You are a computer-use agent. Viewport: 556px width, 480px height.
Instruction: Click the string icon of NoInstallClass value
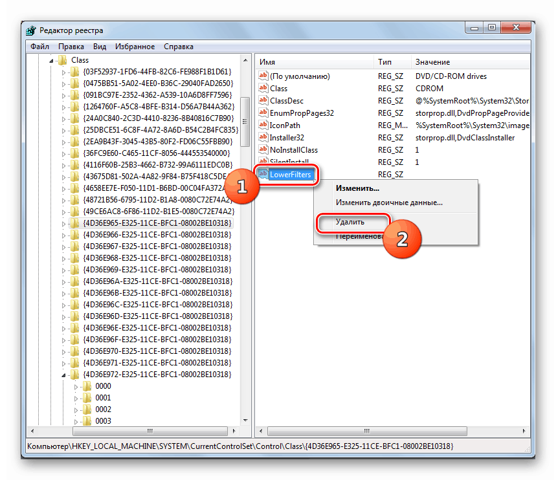click(263, 149)
